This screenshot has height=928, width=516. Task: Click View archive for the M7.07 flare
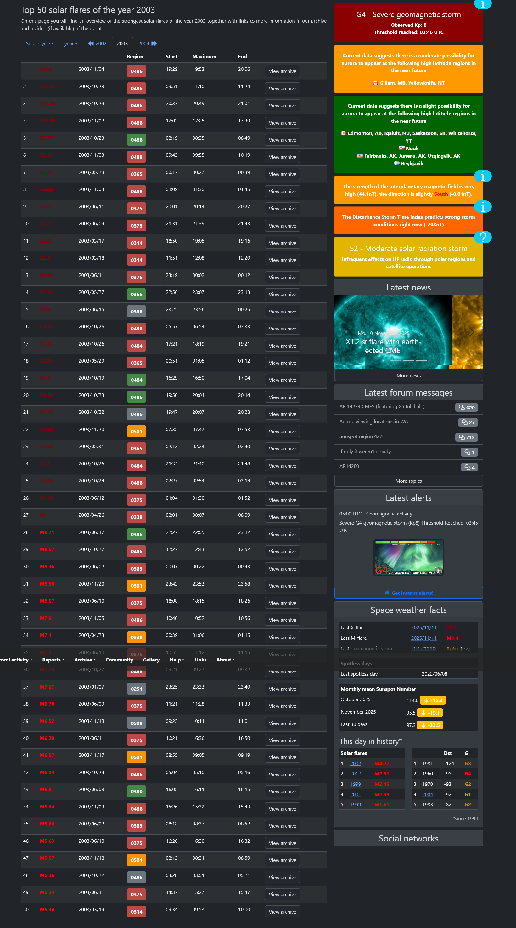(x=282, y=689)
